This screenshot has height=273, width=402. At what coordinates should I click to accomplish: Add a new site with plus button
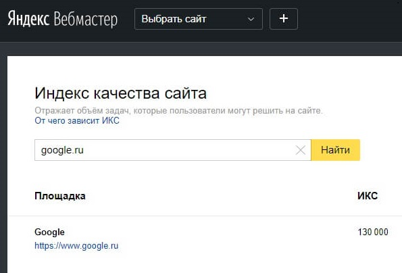pos(284,19)
